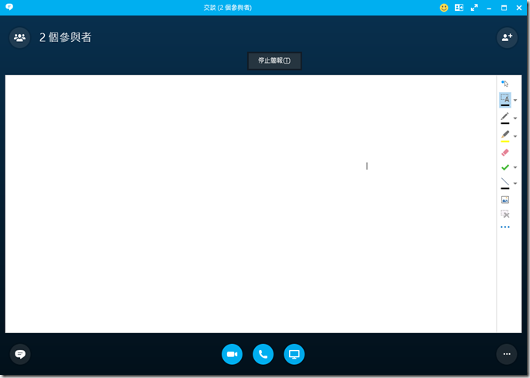Screen dimensions: 530x378
Task: Select the green checkmark stamp tool
Action: (504, 167)
